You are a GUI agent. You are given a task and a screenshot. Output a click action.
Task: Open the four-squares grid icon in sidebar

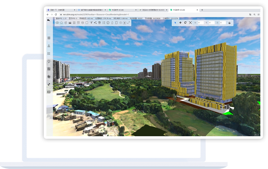click(49, 38)
